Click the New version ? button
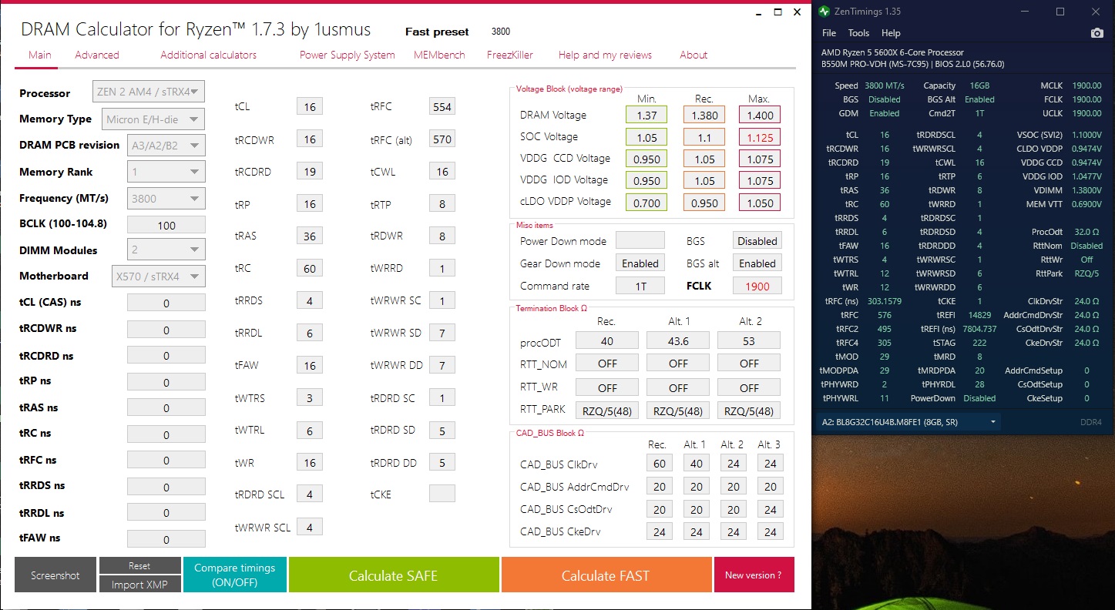This screenshot has height=610, width=1115. (754, 575)
